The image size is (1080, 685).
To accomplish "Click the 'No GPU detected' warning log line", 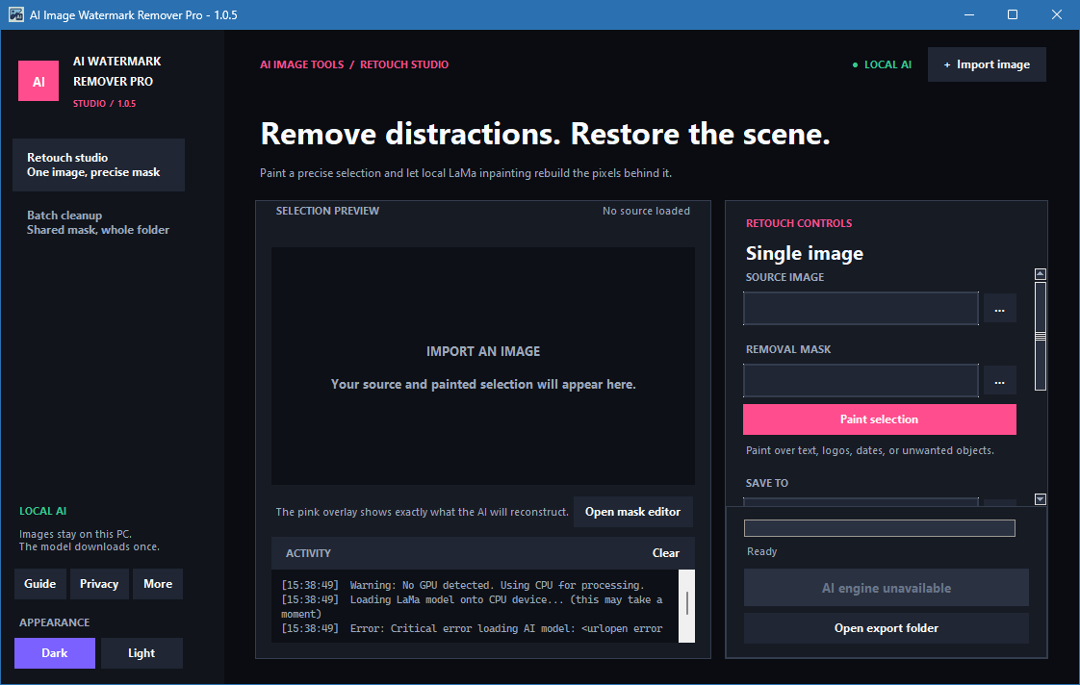I will [x=462, y=585].
